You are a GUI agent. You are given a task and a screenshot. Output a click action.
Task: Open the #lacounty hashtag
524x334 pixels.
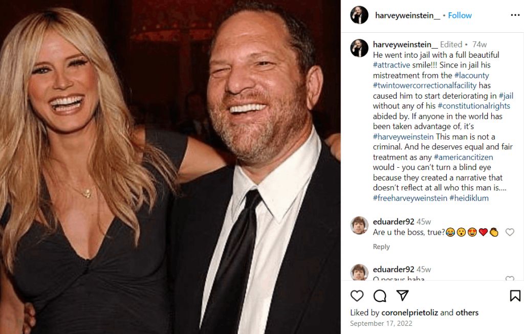473,75
